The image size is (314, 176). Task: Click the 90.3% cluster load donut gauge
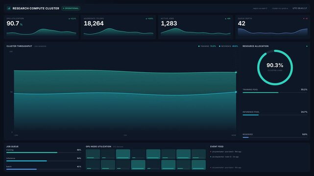coord(275,67)
